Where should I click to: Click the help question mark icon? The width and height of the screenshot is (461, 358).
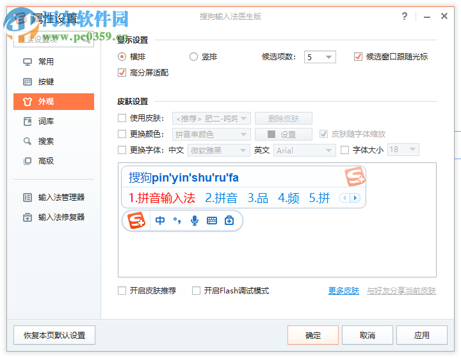tap(405, 16)
